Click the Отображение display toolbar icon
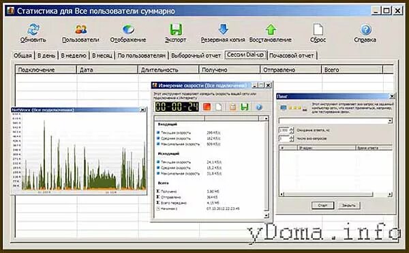The image size is (409, 253). tap(128, 29)
